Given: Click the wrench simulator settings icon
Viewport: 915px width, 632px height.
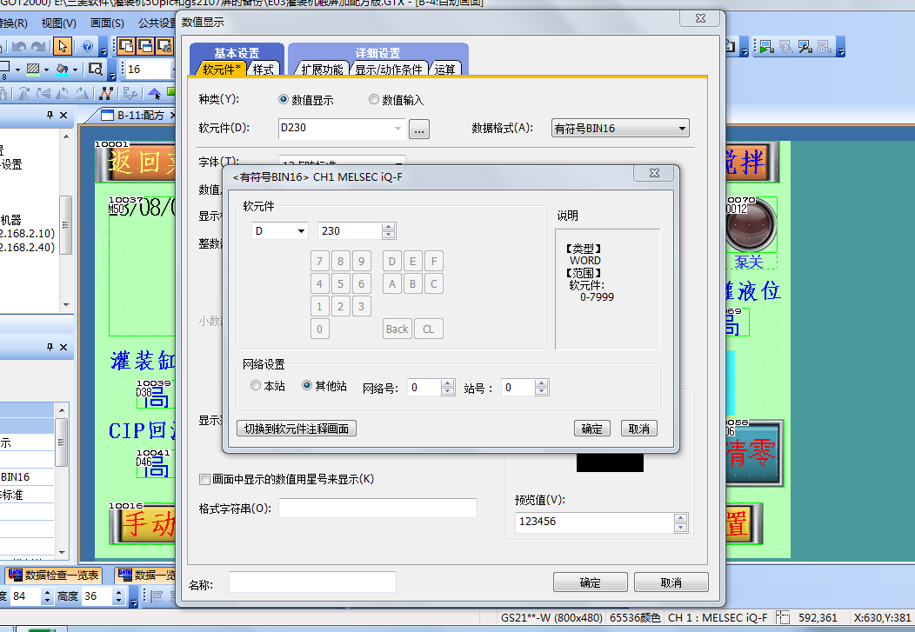Looking at the screenshot, I should point(805,46).
